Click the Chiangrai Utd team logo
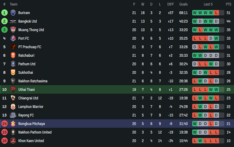 click(13, 98)
